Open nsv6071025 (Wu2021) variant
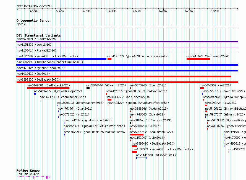This screenshot has width=246, height=180. (x=74, y=114)
